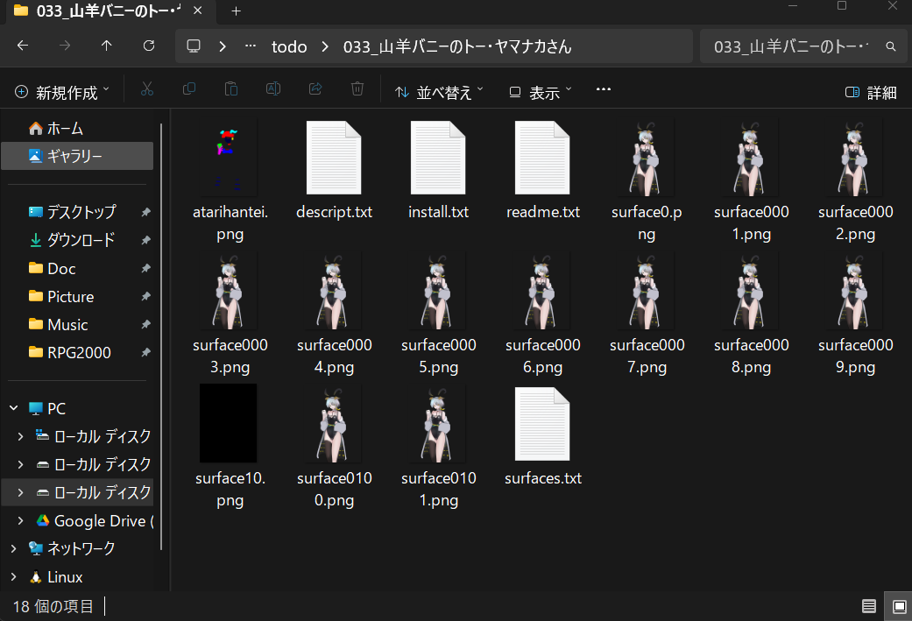Switch to details list view layout
Viewport: 912px width, 621px height.
pyautogui.click(x=868, y=606)
